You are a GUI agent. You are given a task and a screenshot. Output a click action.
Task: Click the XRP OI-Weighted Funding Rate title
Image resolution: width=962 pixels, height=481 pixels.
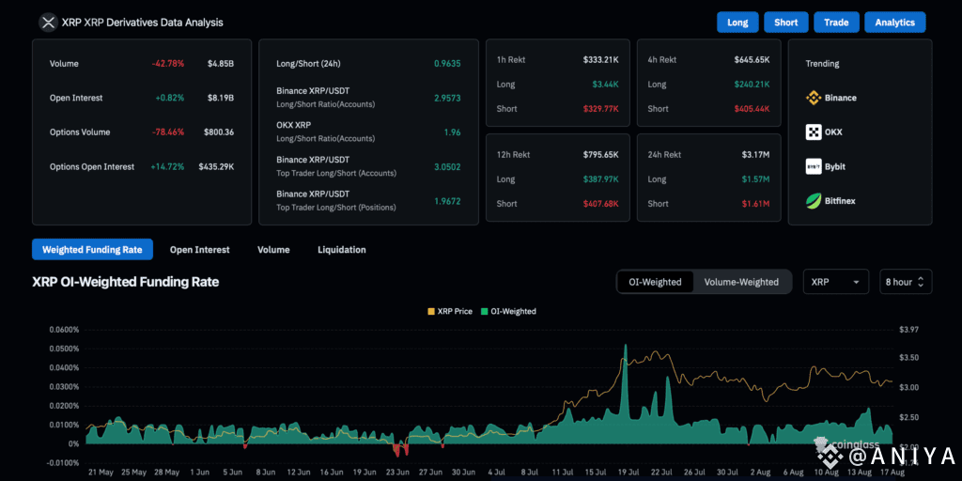pyautogui.click(x=125, y=282)
